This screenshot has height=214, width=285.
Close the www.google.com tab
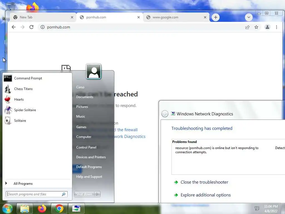(x=205, y=17)
